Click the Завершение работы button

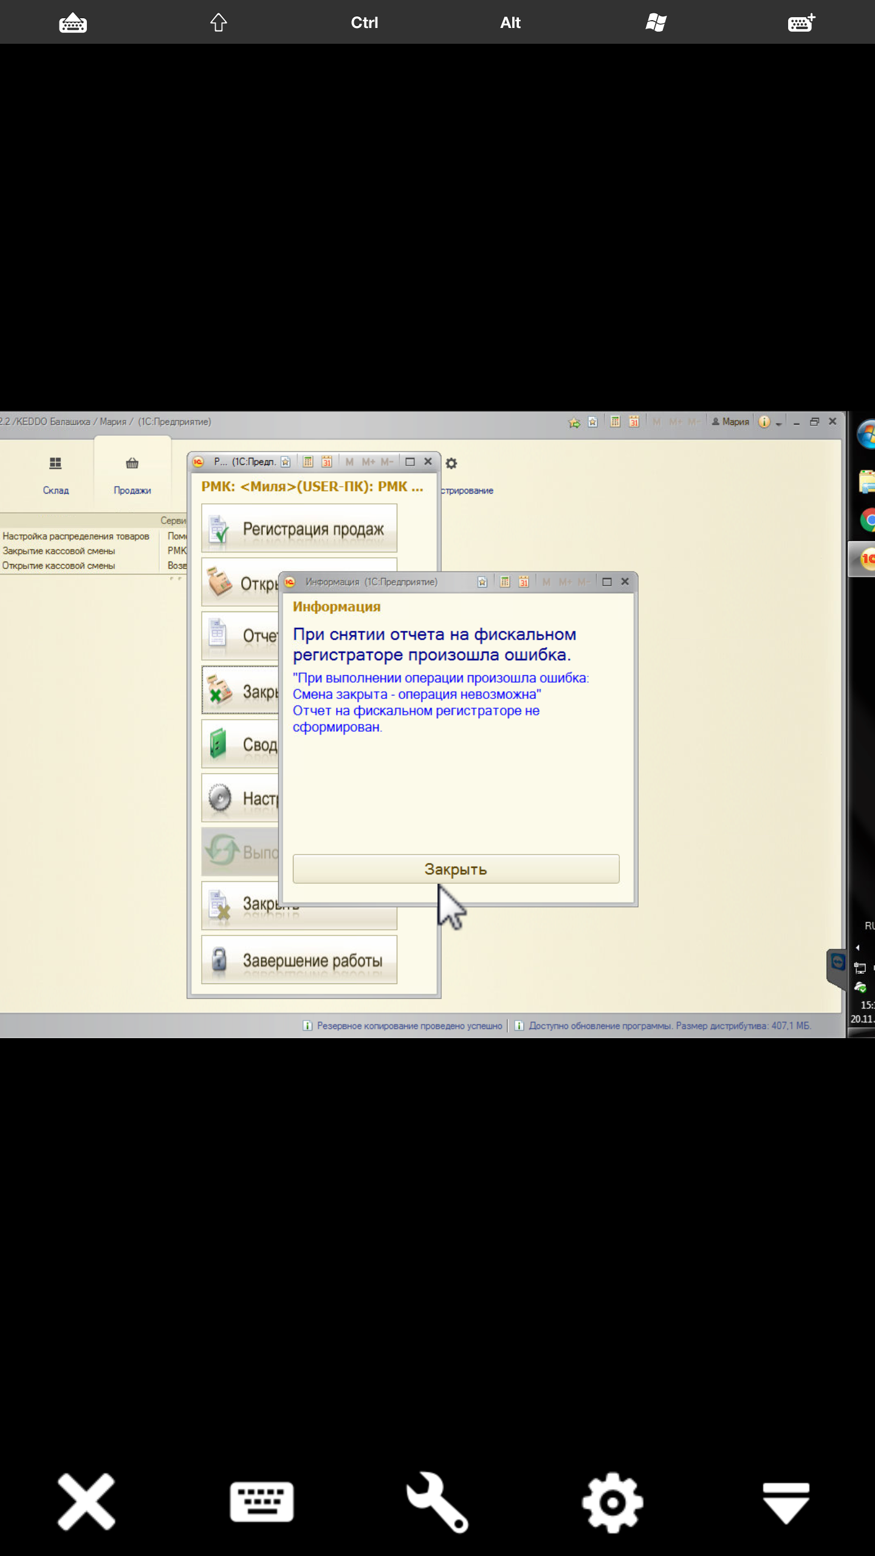[299, 960]
